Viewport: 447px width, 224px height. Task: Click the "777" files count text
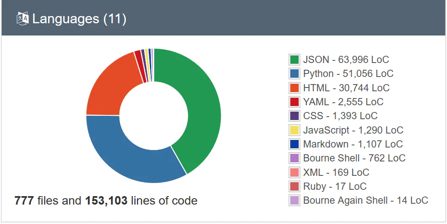[24, 200]
